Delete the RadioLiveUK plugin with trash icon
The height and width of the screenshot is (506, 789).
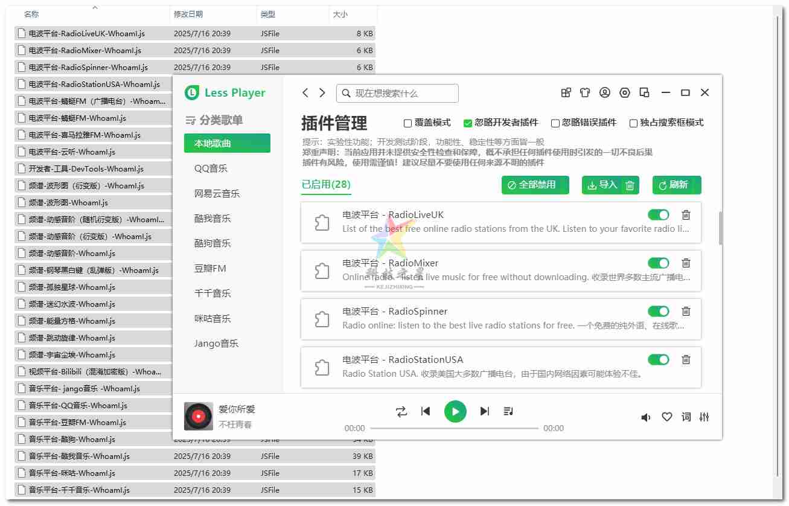coord(686,215)
